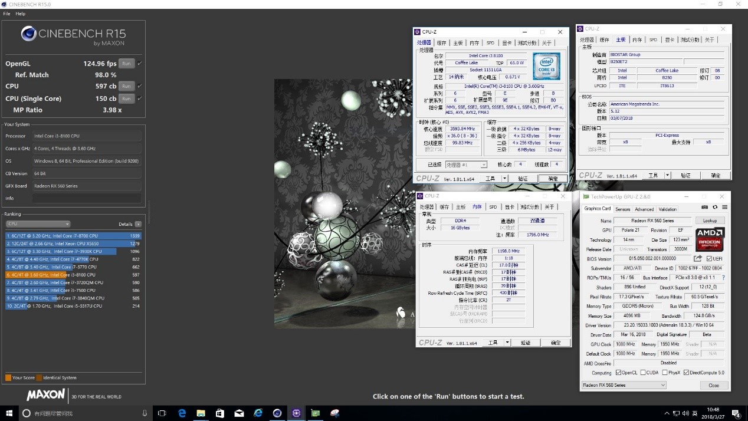This screenshot has width=748, height=421.
Task: Click the refresh icon in GPU-Z toolbar
Action: pos(714,207)
